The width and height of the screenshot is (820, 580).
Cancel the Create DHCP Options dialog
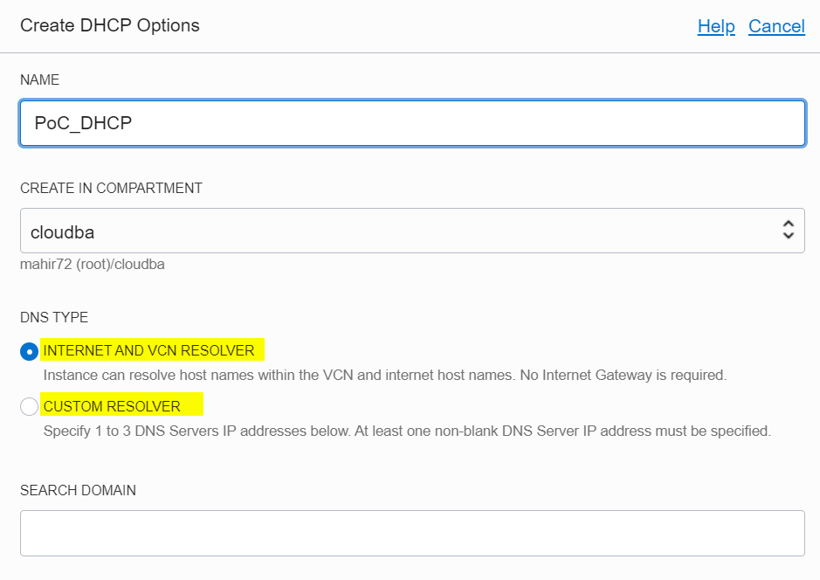pos(776,26)
